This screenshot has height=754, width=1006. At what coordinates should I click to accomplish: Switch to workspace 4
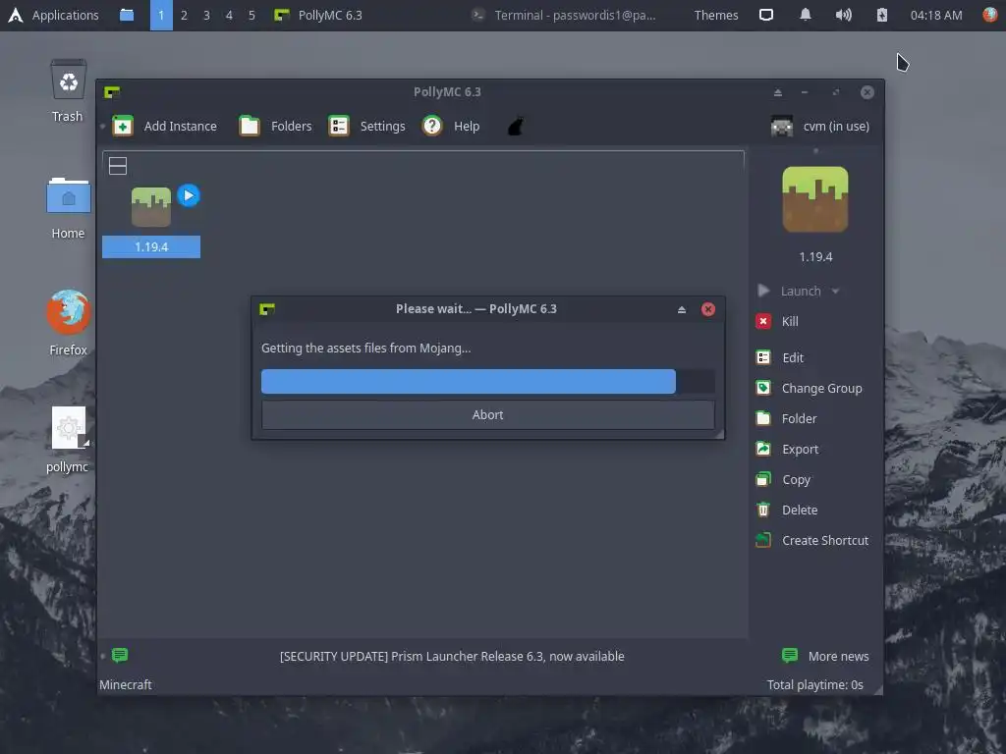pyautogui.click(x=229, y=15)
